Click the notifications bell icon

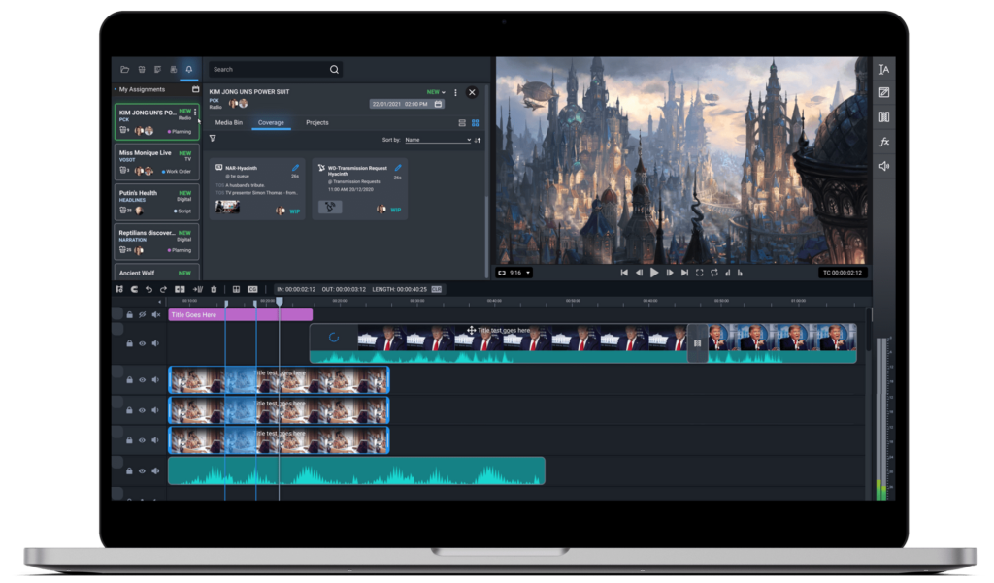pos(188,70)
